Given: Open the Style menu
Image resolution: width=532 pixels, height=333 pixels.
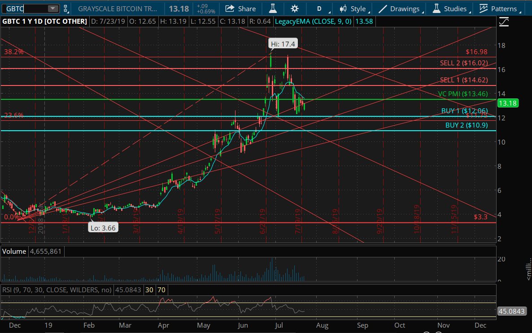Looking at the screenshot, I should (x=358, y=9).
